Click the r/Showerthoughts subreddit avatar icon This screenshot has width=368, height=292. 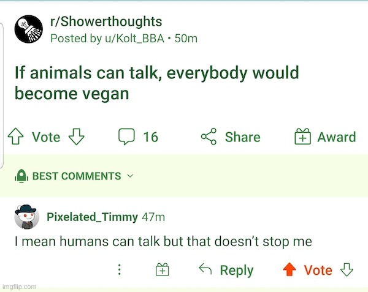[27, 29]
